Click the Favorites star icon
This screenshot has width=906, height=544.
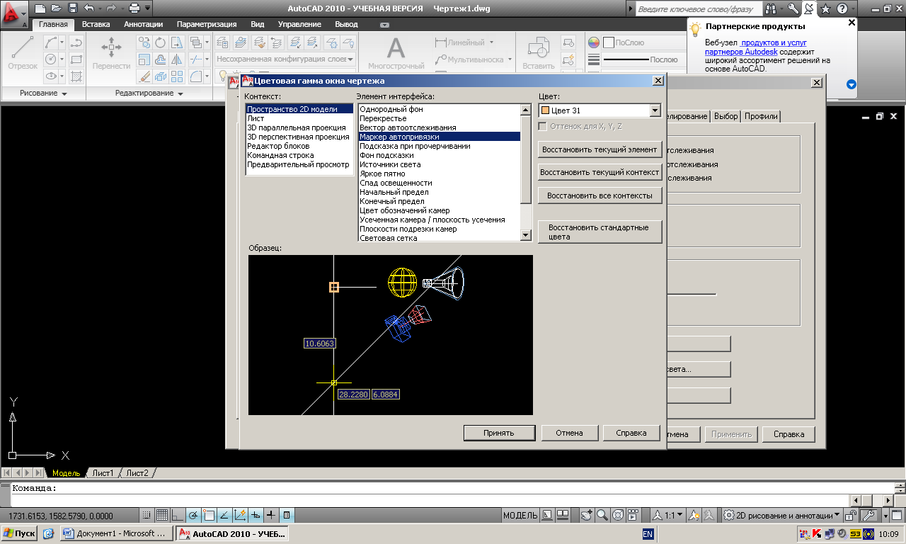click(825, 8)
